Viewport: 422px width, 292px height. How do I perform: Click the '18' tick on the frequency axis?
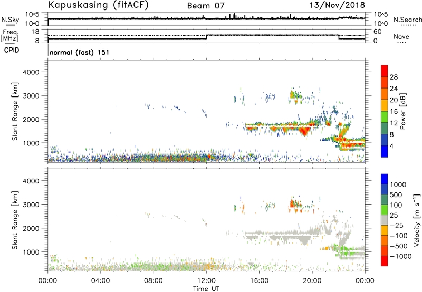pyautogui.click(x=35, y=32)
